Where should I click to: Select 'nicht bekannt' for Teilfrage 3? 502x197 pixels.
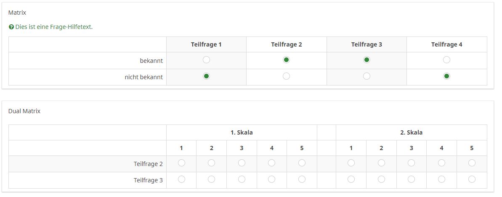pos(367,76)
